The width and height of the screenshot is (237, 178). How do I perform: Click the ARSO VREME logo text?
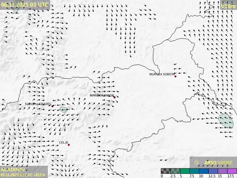[218, 163]
